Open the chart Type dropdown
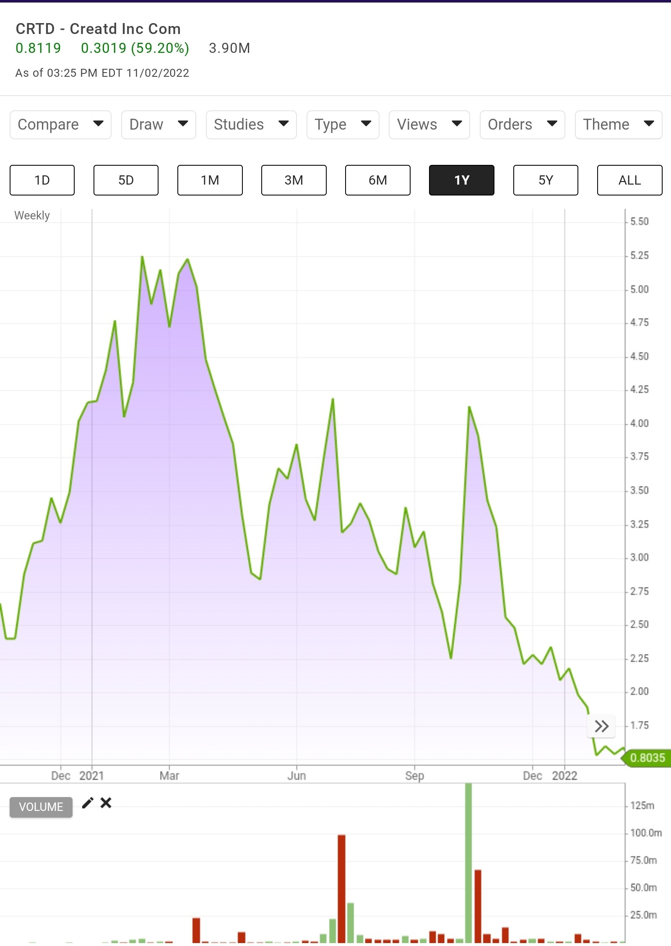This screenshot has height=946, width=671. pos(342,125)
